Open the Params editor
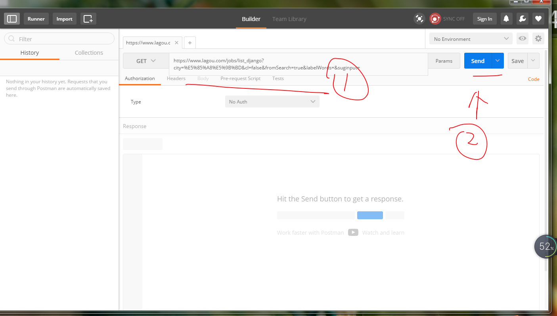Viewport: 557px width, 316px height. [444, 61]
